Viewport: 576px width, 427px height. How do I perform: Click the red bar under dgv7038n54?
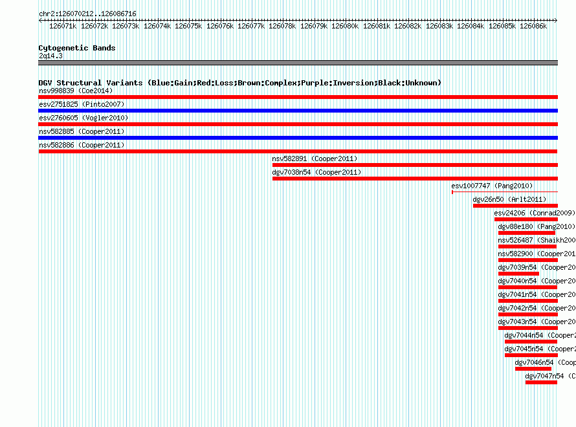(x=415, y=179)
